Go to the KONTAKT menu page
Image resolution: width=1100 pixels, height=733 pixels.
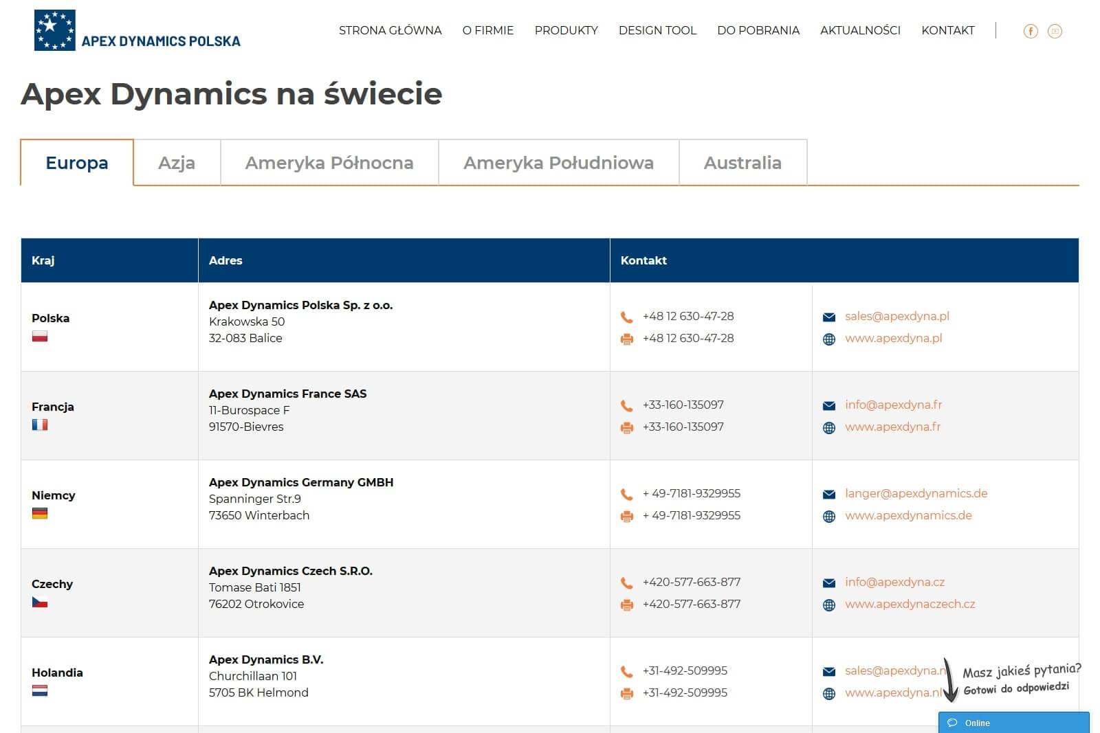(x=947, y=30)
